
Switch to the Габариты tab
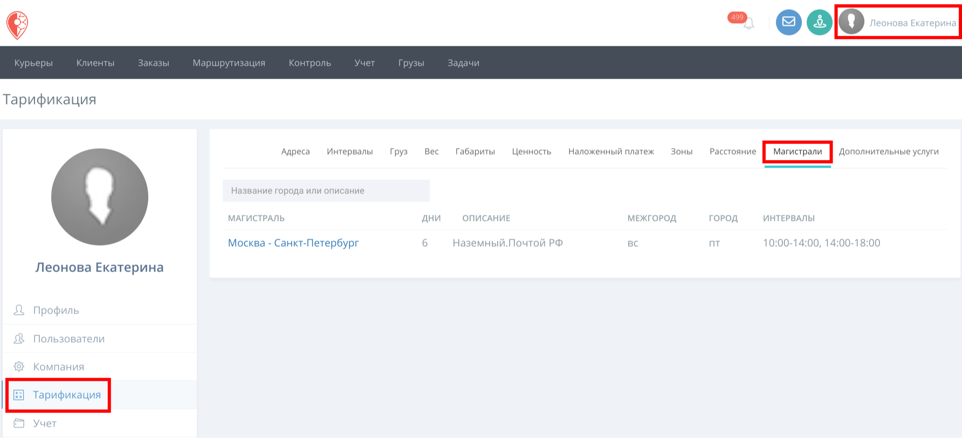point(475,151)
